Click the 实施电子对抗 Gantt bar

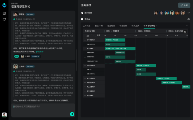coord(120,48)
